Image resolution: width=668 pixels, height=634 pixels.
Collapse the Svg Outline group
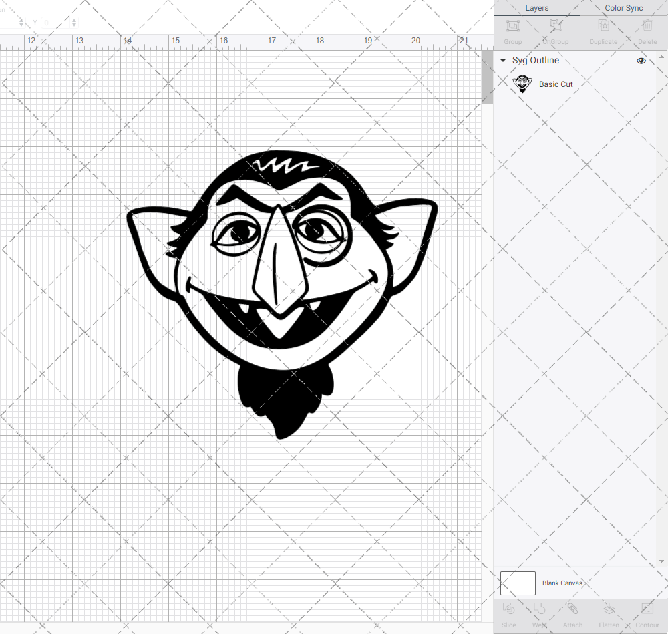pyautogui.click(x=502, y=60)
